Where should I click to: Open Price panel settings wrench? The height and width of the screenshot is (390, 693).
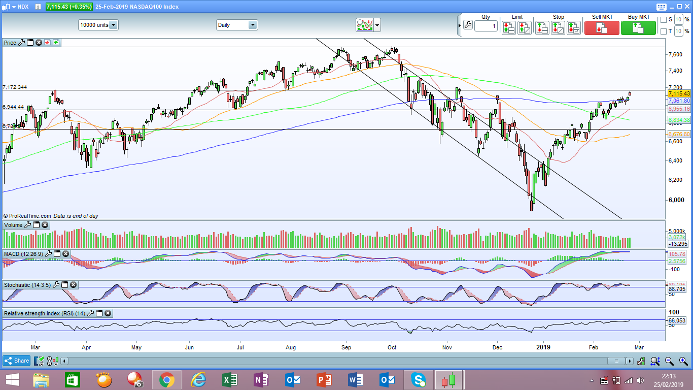tap(21, 43)
